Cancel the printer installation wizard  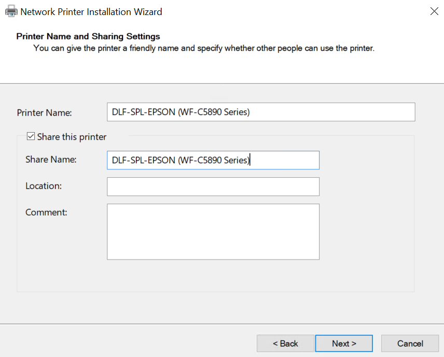click(410, 344)
